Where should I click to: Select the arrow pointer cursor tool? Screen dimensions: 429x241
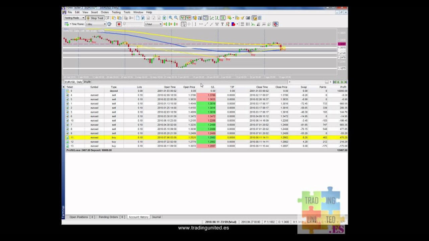point(184,24)
